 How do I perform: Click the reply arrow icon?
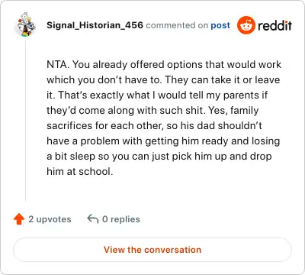pyautogui.click(x=93, y=218)
